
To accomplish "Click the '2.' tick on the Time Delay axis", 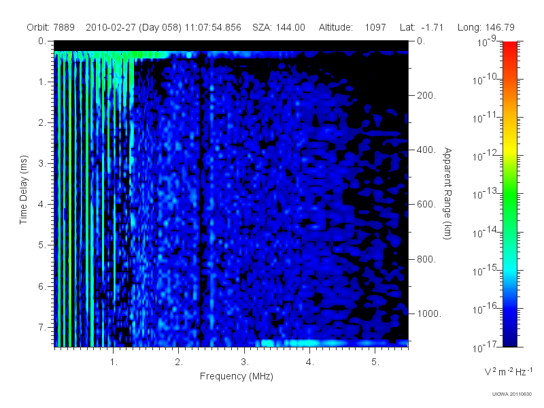I will click(42, 123).
